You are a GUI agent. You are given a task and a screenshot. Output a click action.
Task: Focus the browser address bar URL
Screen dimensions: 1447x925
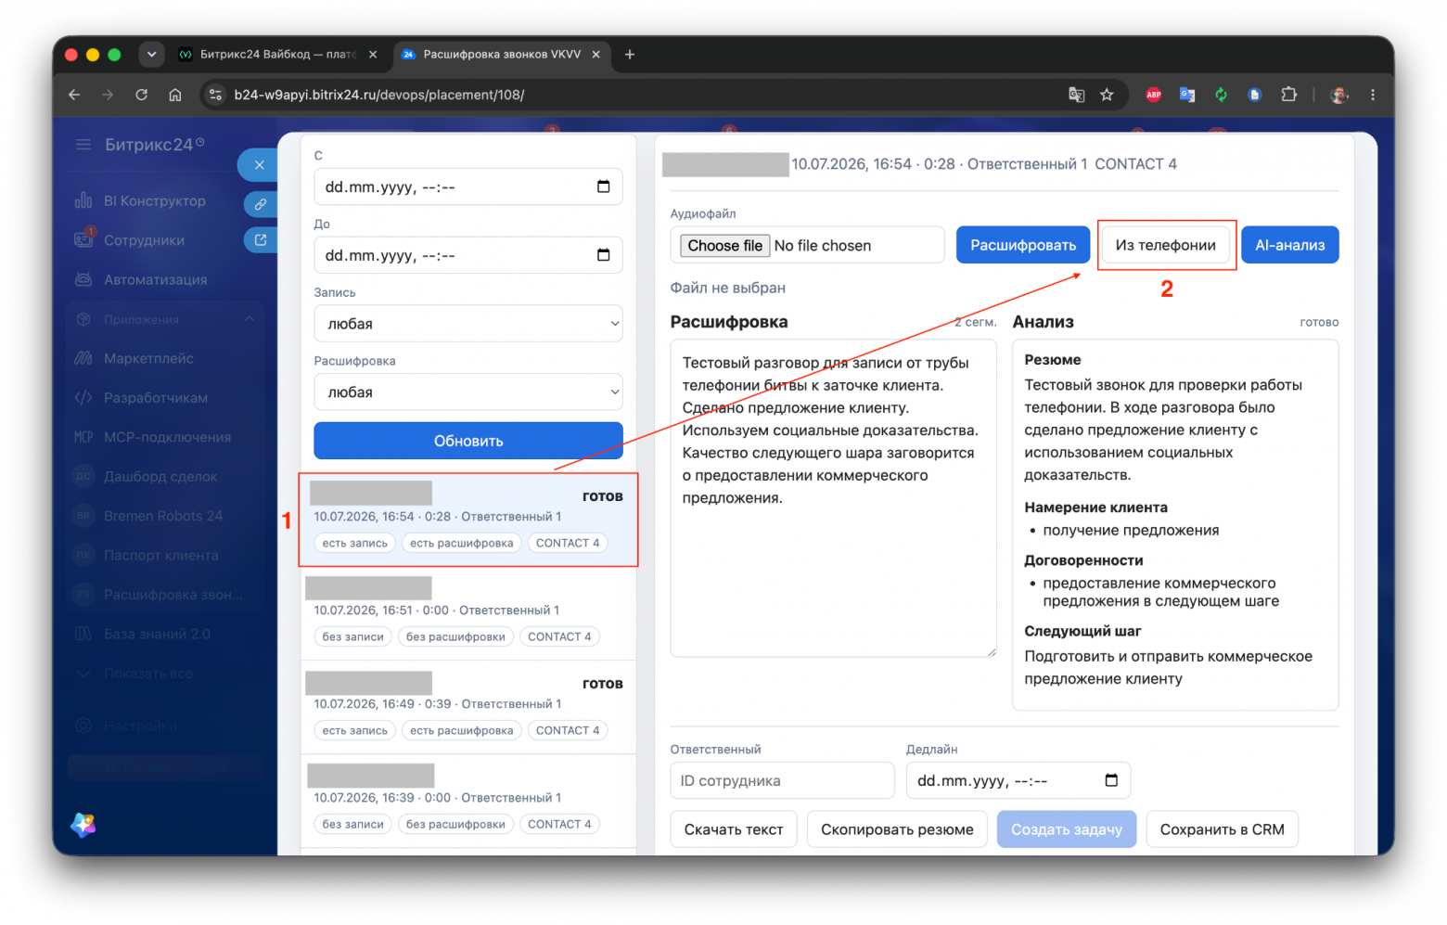coord(379,95)
